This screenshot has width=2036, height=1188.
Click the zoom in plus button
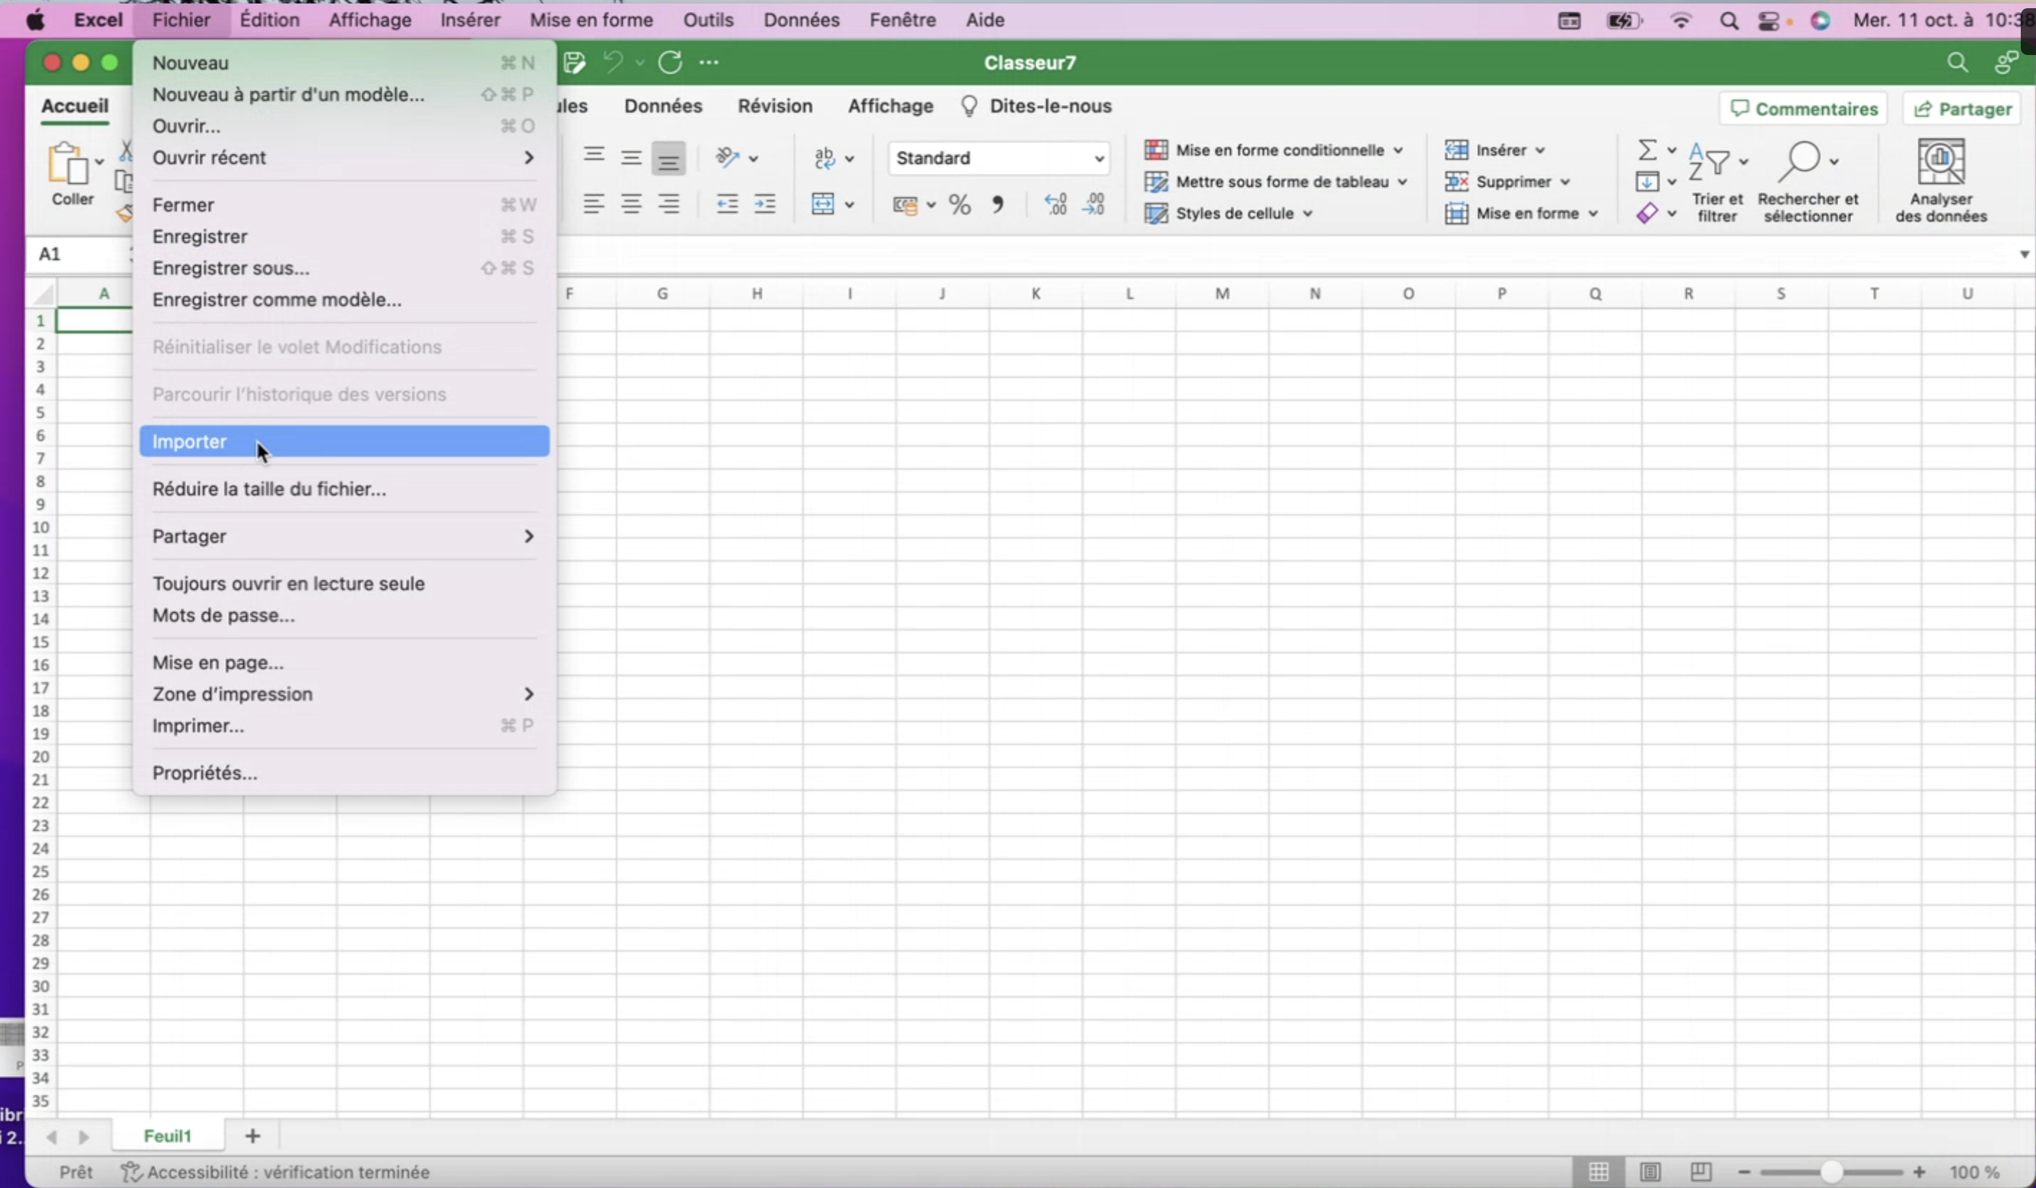(1921, 1172)
